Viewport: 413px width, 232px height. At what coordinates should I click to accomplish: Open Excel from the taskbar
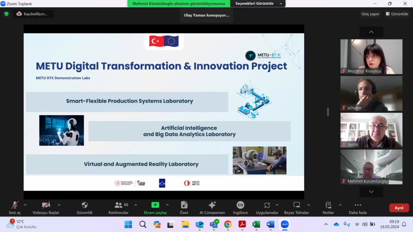coord(256,224)
